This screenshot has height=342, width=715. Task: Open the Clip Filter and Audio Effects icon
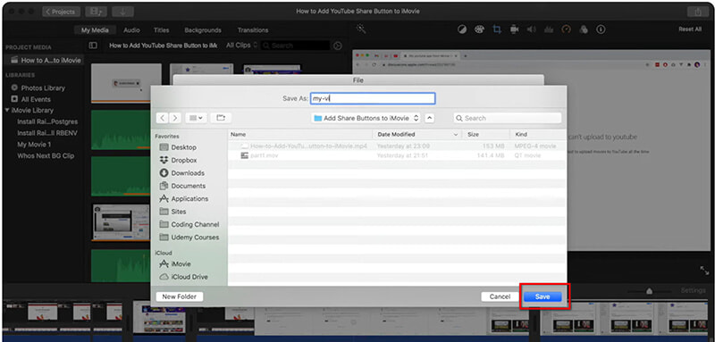pos(584,29)
